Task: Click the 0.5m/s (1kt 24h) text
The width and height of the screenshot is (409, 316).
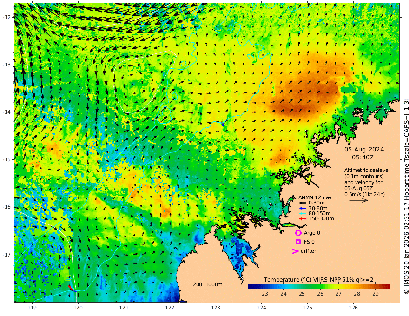Action: tap(364, 194)
